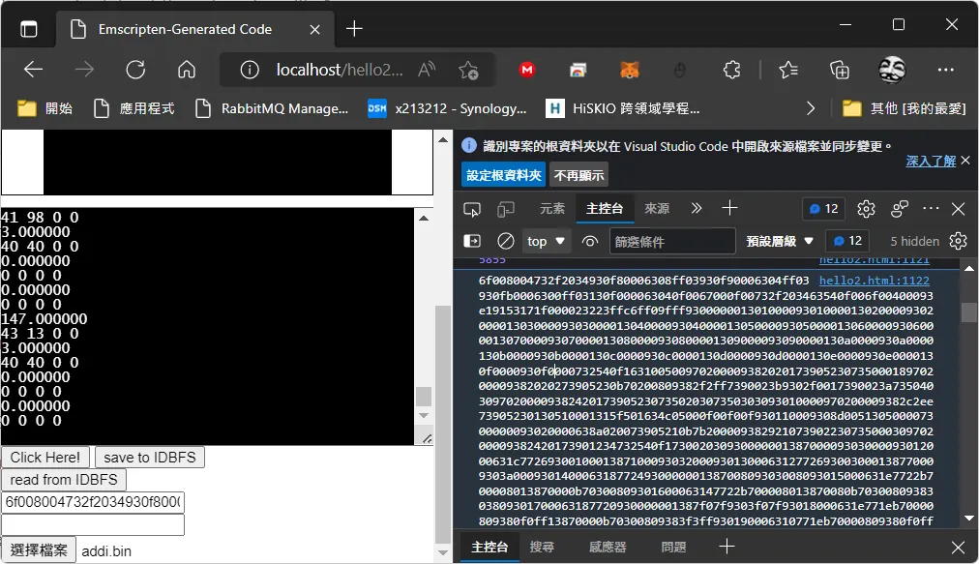The width and height of the screenshot is (979, 564).
Task: Open the hello2.html:1122 source link
Action: tap(875, 281)
